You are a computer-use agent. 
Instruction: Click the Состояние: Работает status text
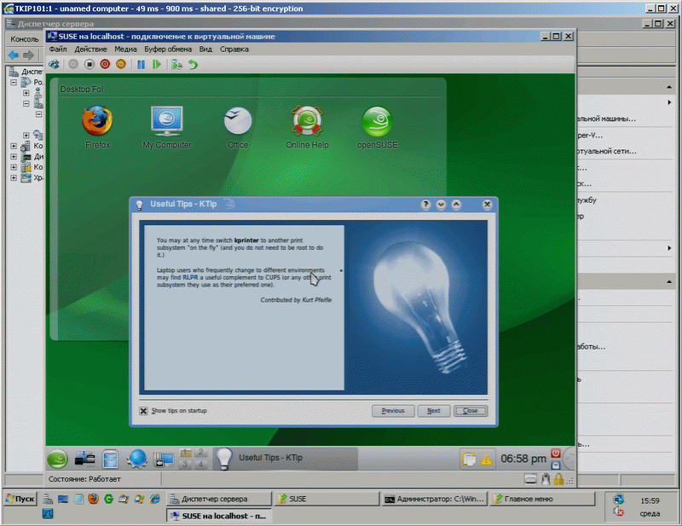pyautogui.click(x=84, y=479)
